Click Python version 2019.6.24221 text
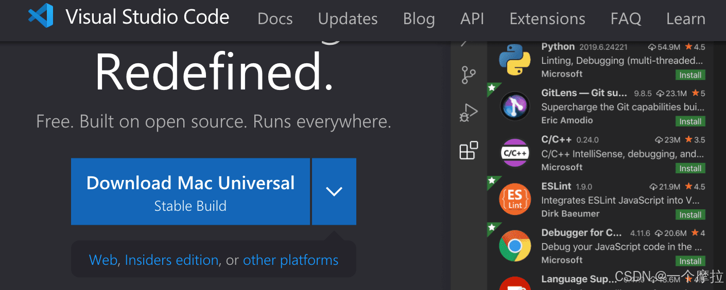The width and height of the screenshot is (726, 290). tap(603, 47)
